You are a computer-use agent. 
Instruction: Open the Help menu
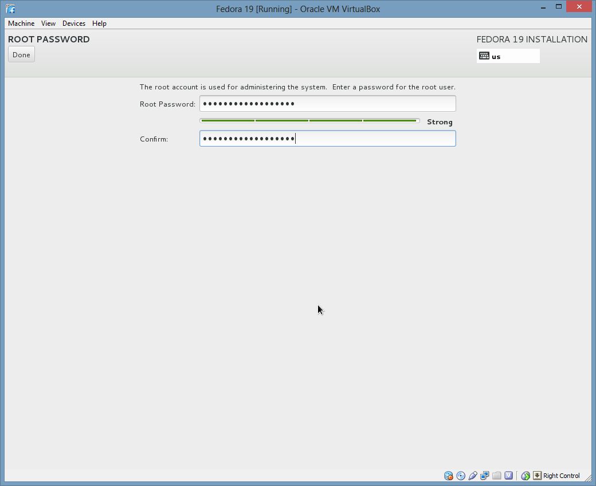(x=99, y=23)
